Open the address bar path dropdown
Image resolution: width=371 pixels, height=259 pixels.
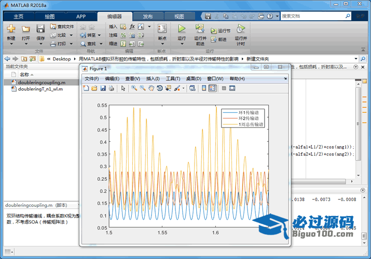355,59
